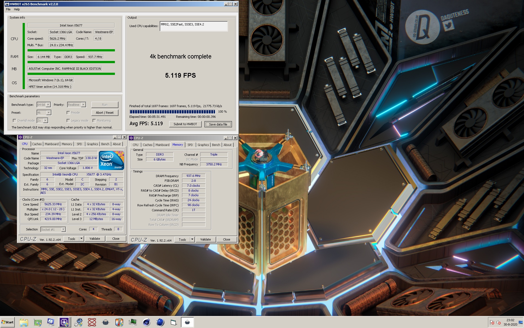Click the Intel Xeon inside logo
The image size is (524, 328).
(111, 160)
